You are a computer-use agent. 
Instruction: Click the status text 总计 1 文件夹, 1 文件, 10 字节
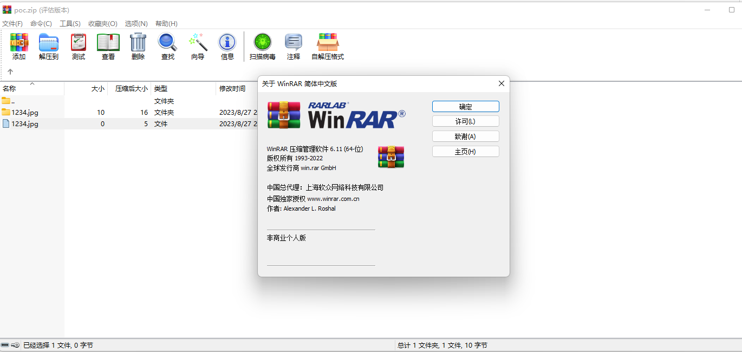(442, 345)
